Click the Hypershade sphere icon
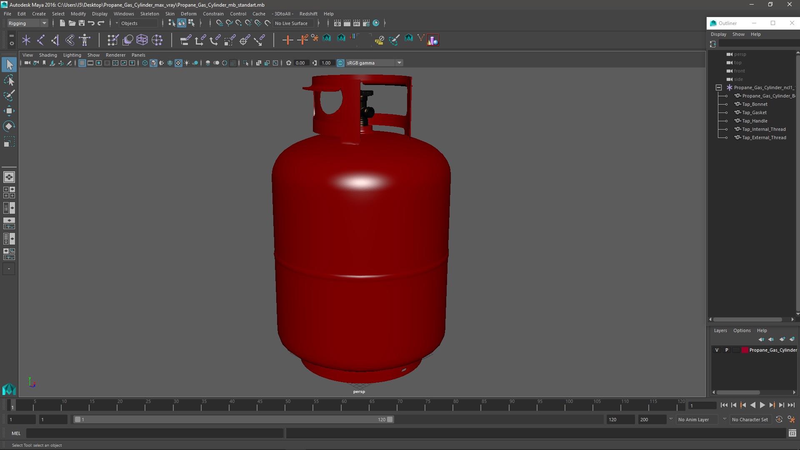This screenshot has height=450, width=800. tap(376, 23)
